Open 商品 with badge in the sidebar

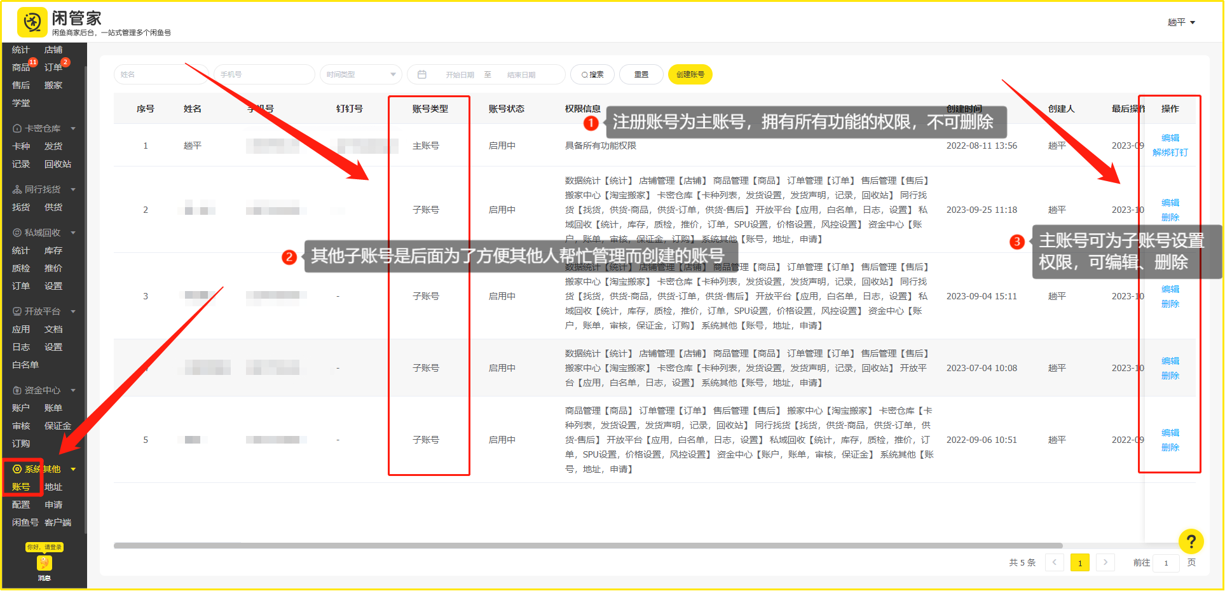21,67
